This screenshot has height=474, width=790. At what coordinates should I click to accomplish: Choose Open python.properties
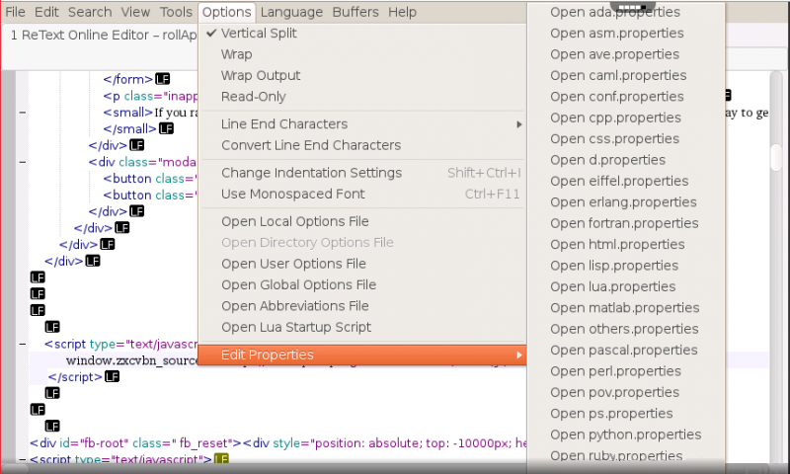coord(625,434)
